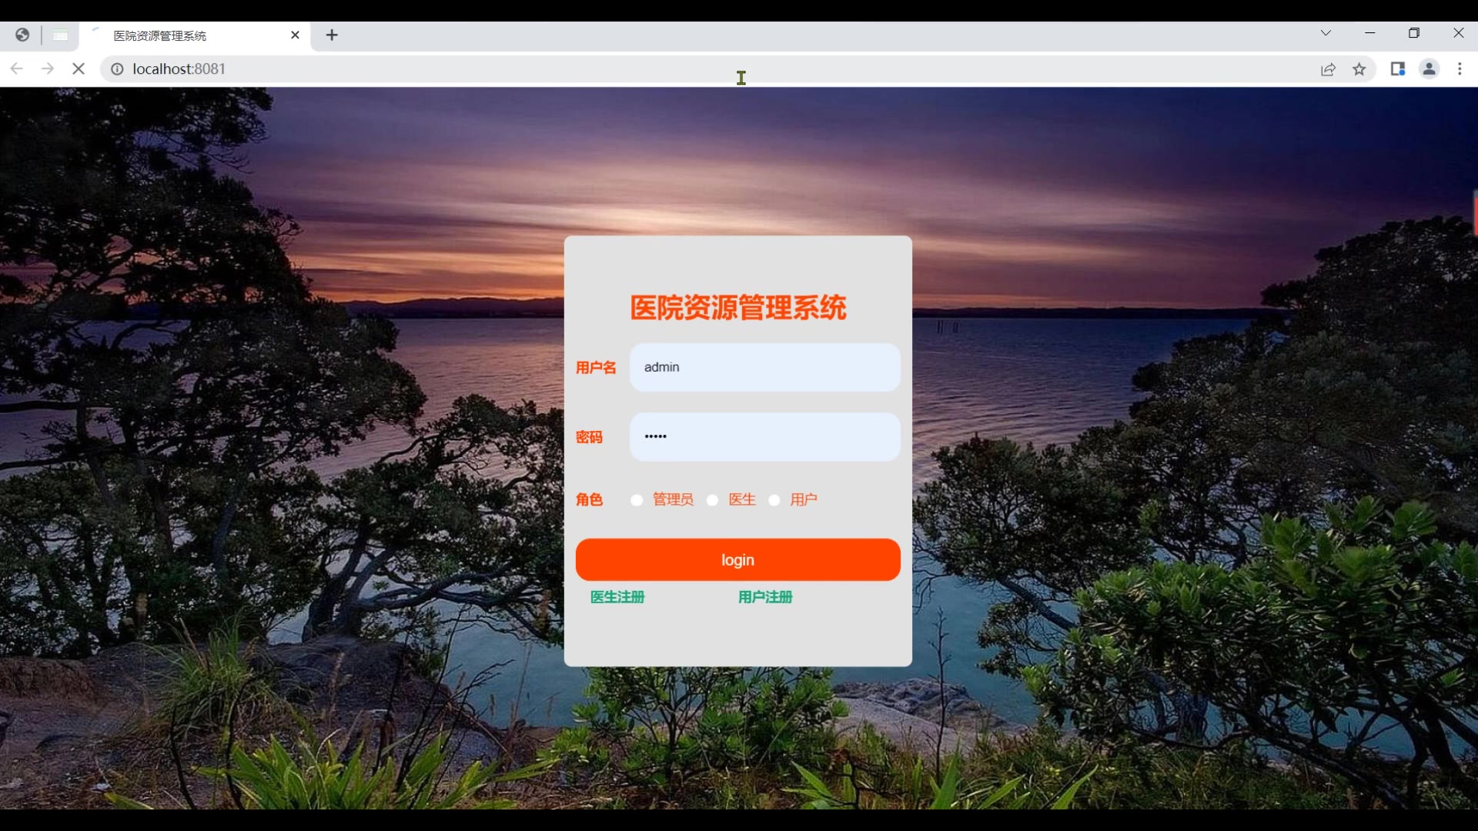Close the browser window
The height and width of the screenshot is (831, 1478).
click(1459, 32)
